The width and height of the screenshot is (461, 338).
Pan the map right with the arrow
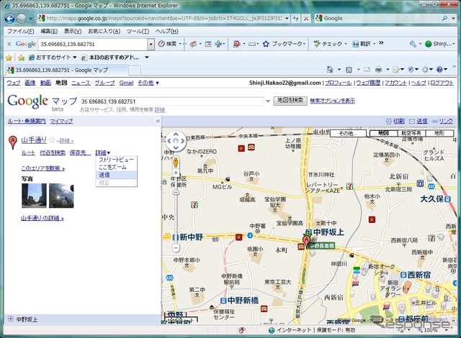[182, 141]
